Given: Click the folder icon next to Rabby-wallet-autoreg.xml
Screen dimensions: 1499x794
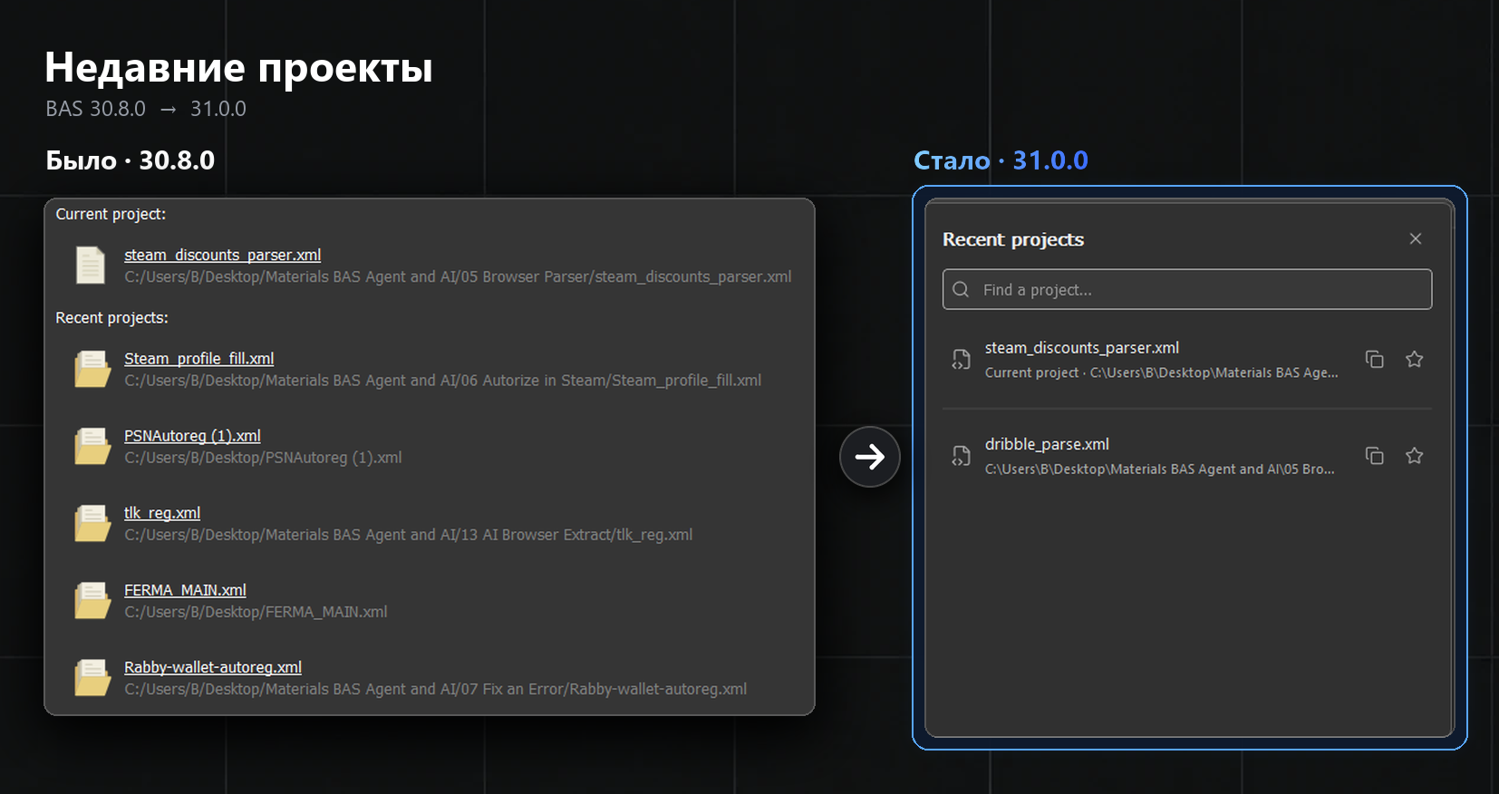Looking at the screenshot, I should [92, 677].
